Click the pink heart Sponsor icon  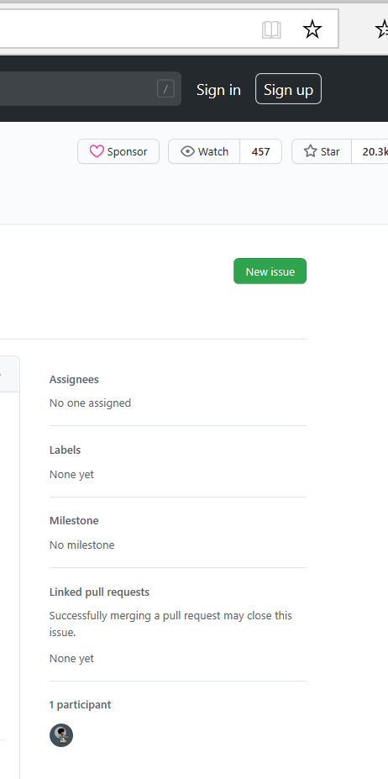[97, 151]
